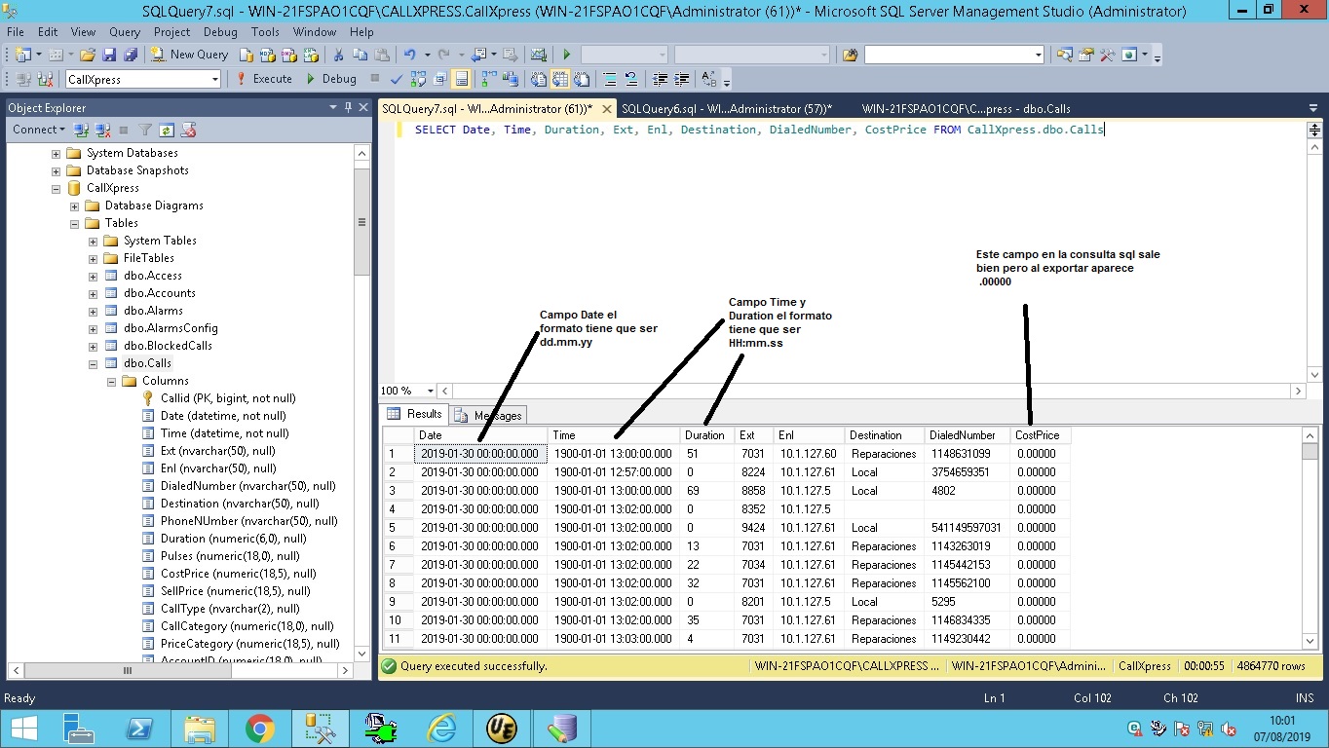Viewport: 1329px width, 748px height.
Task: Open UltraEdit from the taskbar
Action: [501, 729]
